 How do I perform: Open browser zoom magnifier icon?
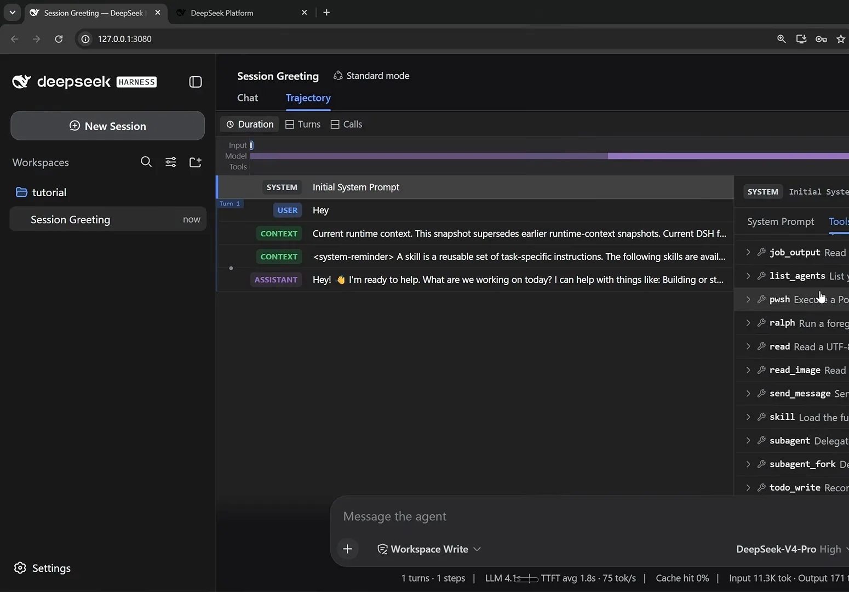[x=782, y=39]
